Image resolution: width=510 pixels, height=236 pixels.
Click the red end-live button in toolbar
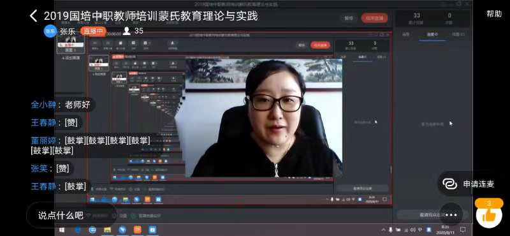(374, 18)
